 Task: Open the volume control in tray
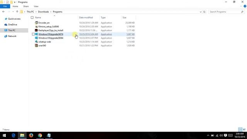click(x=221, y=136)
